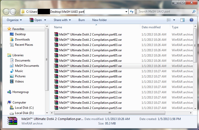The image size is (199, 130).
Task: Click the Back navigation arrow
Action: pyautogui.click(x=6, y=12)
